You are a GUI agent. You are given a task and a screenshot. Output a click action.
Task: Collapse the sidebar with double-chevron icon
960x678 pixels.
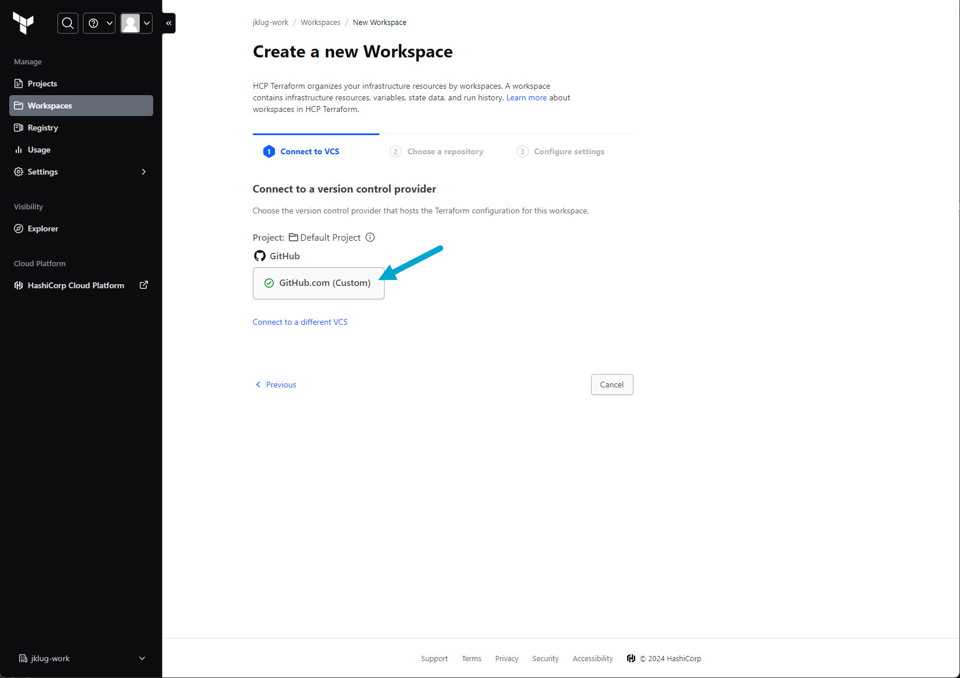(x=169, y=23)
